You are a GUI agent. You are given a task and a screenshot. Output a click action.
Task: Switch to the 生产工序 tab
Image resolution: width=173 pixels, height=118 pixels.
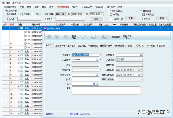[72, 46]
